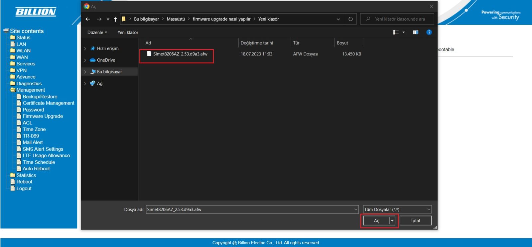Expand the Hızlı erişim tree node
The width and height of the screenshot is (532, 247).
click(x=85, y=48)
